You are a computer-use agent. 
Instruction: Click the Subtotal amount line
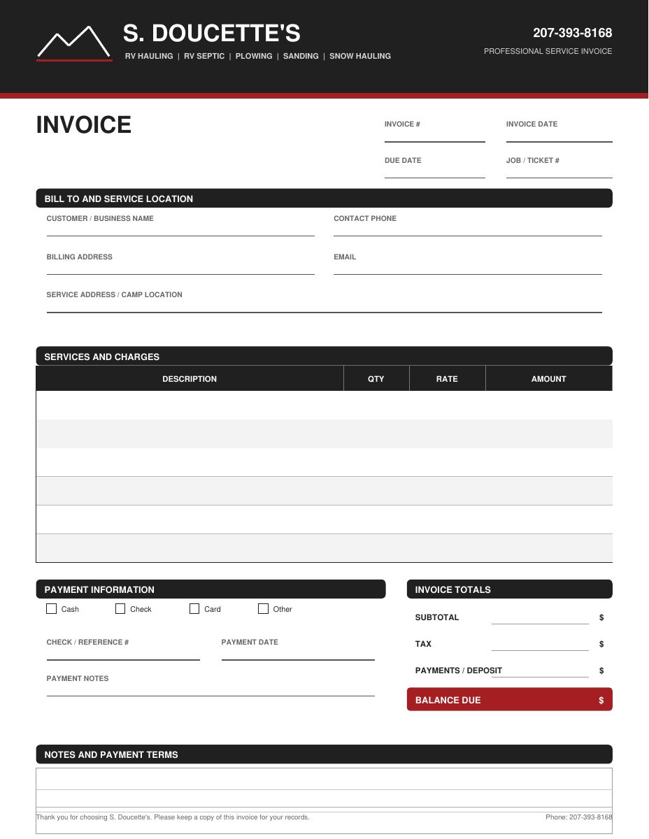[540, 618]
